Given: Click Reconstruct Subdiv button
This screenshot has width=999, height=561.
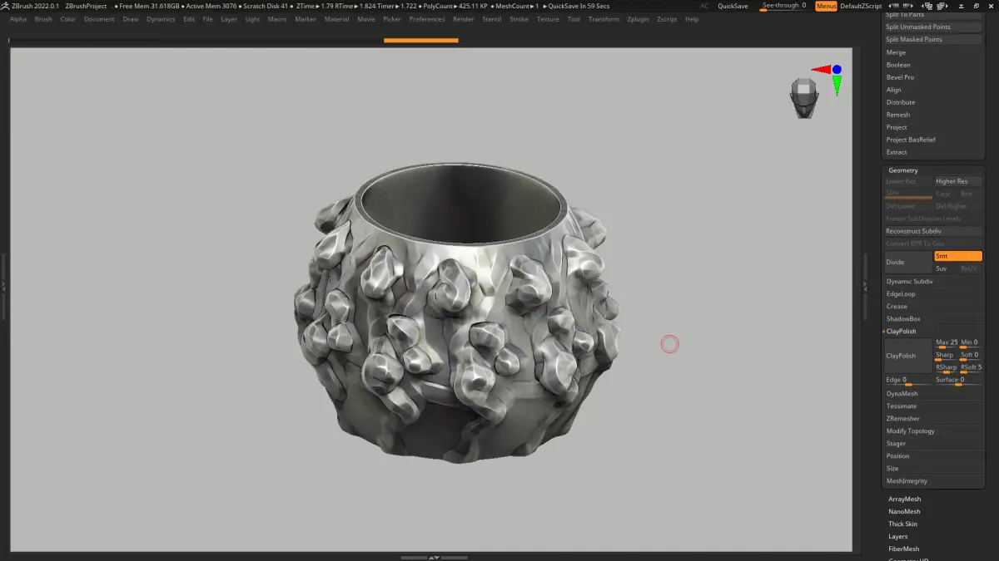Looking at the screenshot, I should coord(933,231).
